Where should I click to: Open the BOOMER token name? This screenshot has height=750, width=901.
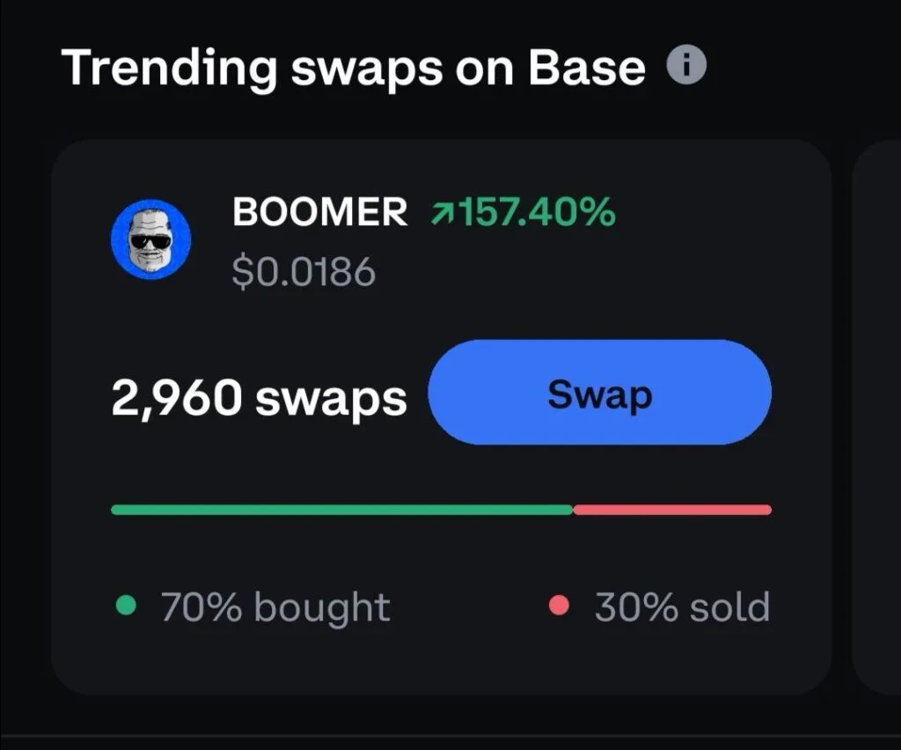(x=320, y=213)
